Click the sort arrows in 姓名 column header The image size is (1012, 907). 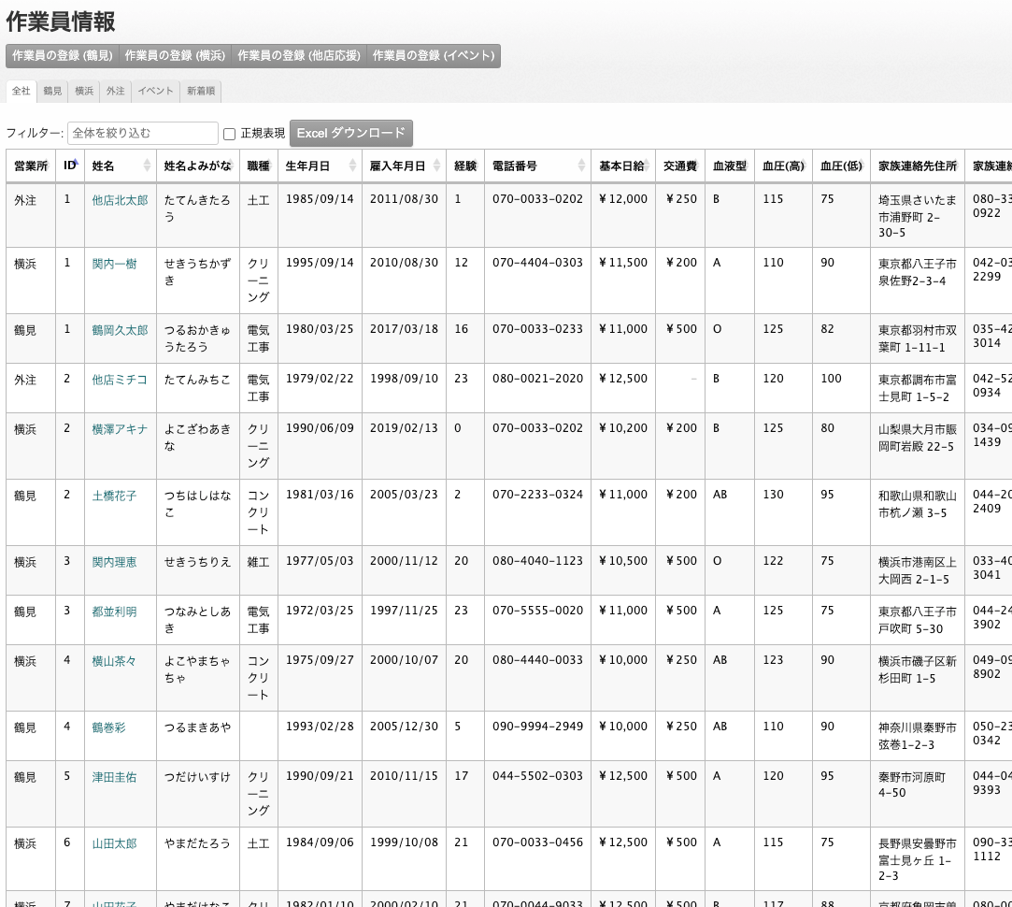(147, 166)
